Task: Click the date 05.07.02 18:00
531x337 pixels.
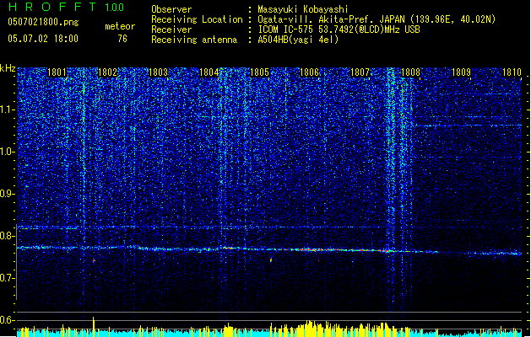Action: 43,39
